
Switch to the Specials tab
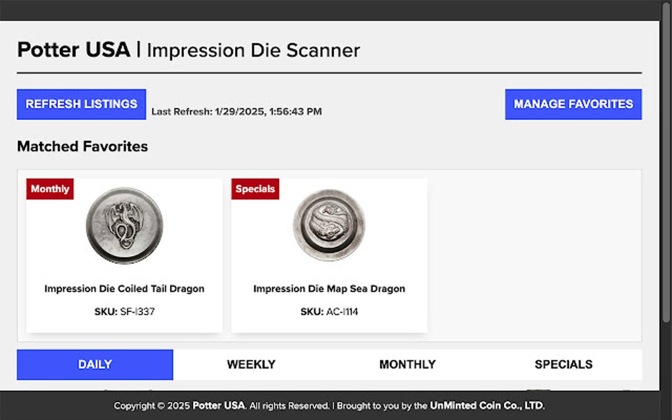click(564, 364)
